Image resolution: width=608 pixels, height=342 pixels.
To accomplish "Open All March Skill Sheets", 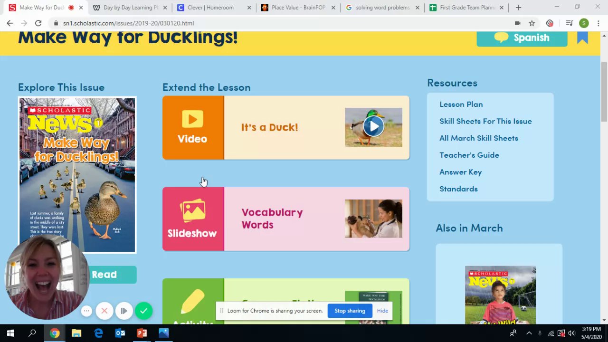I will point(479,138).
